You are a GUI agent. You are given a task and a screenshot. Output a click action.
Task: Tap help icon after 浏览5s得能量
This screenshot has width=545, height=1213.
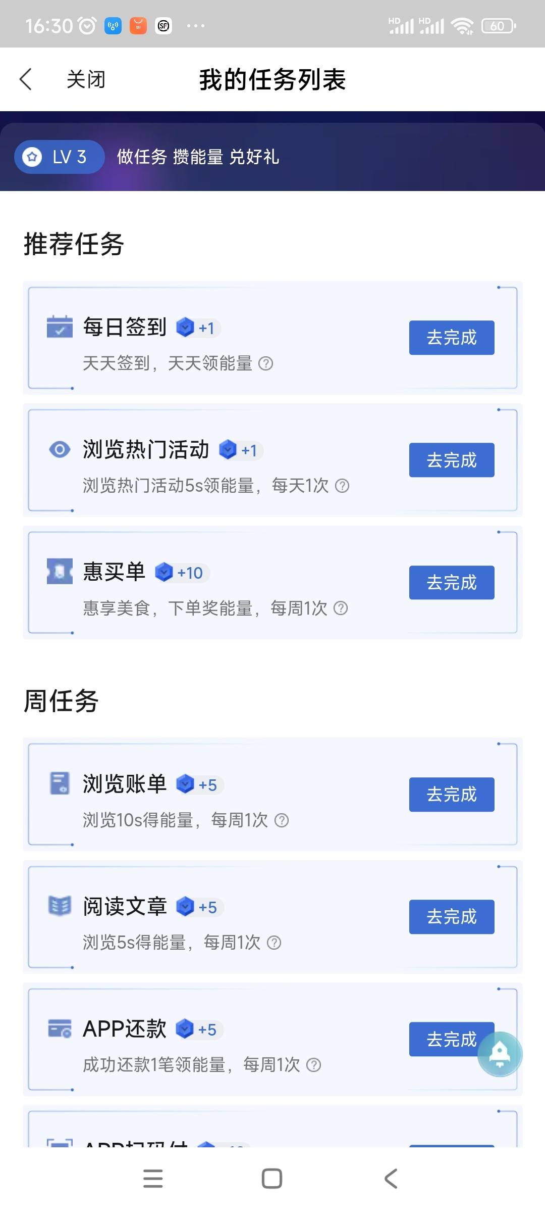coord(274,943)
